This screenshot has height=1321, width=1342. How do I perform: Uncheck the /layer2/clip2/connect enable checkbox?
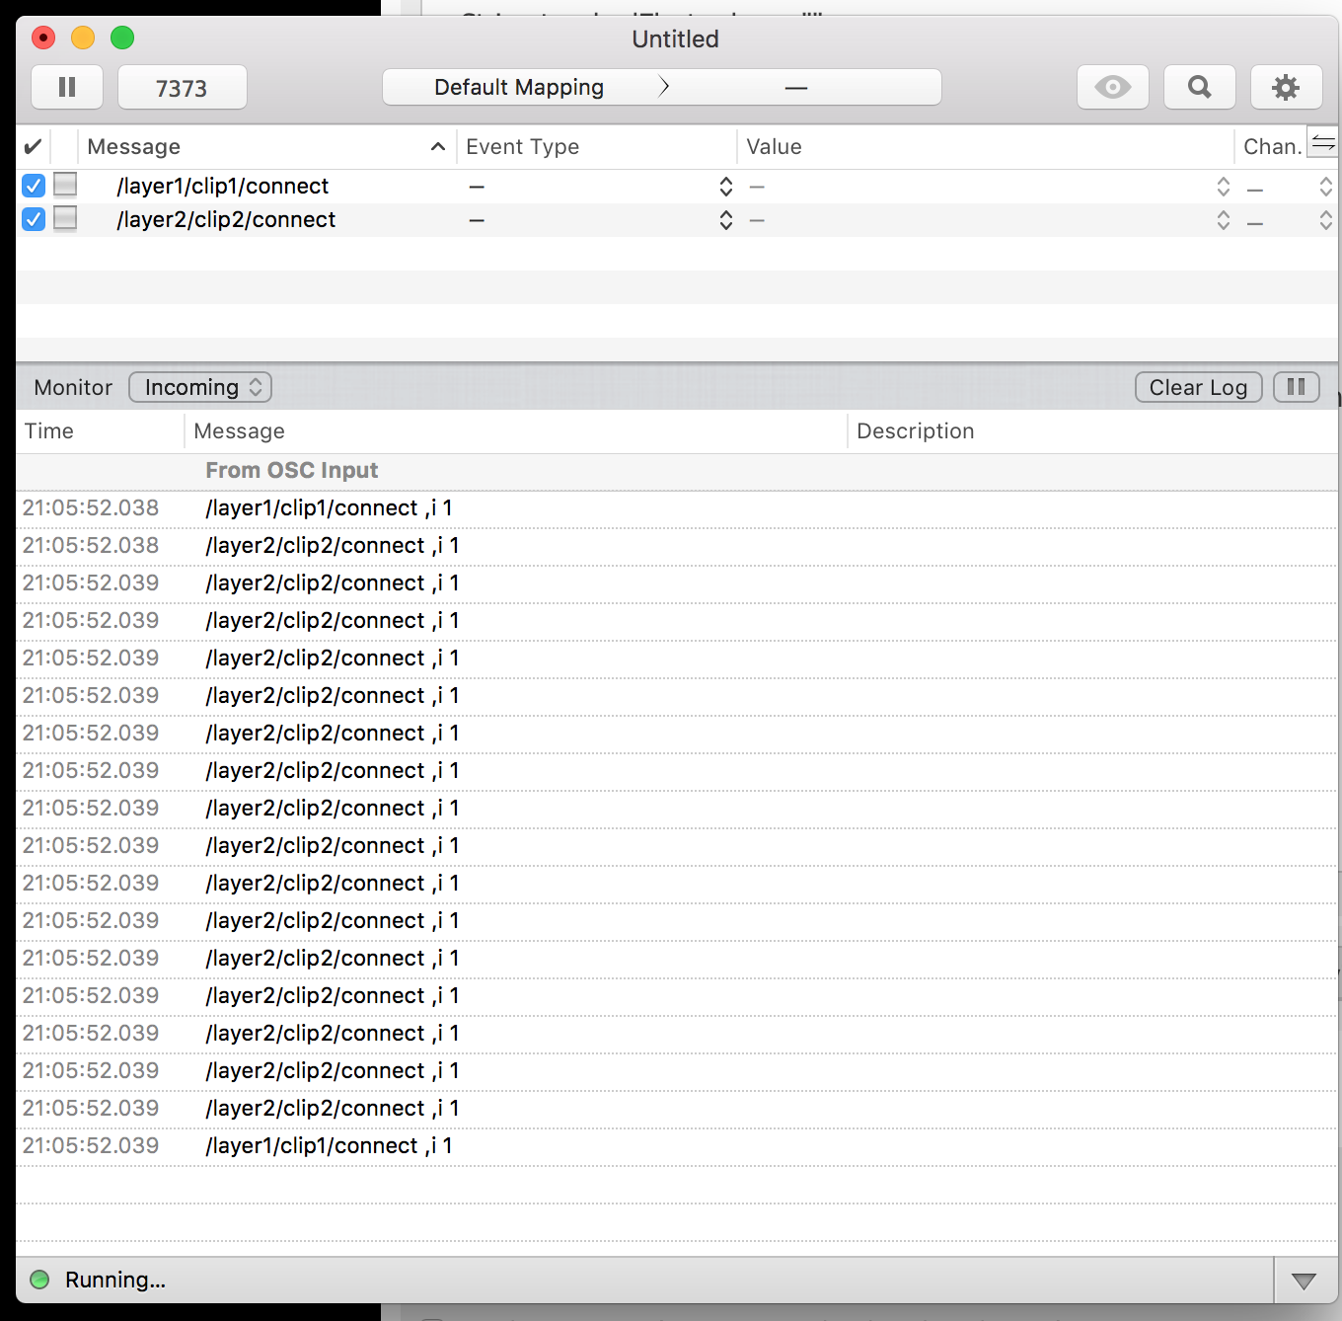click(34, 219)
